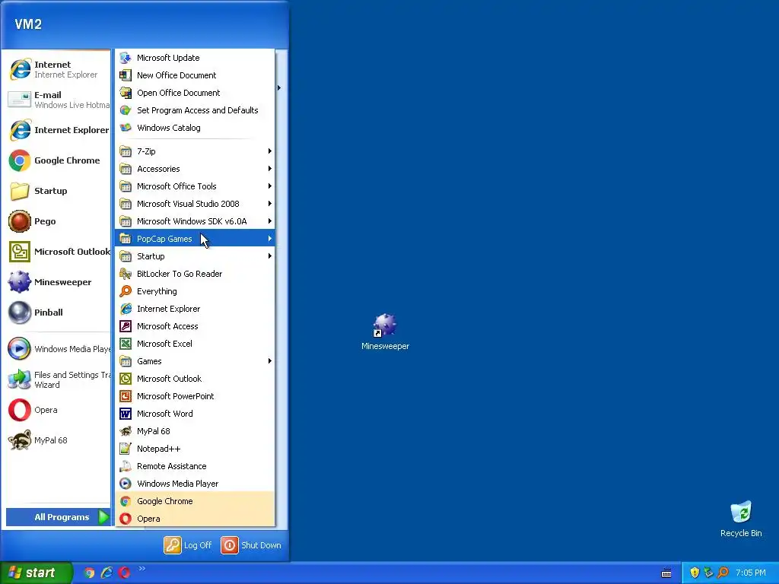This screenshot has width=779, height=584.
Task: Expand the Accessories submenu arrow
Action: coord(270,169)
